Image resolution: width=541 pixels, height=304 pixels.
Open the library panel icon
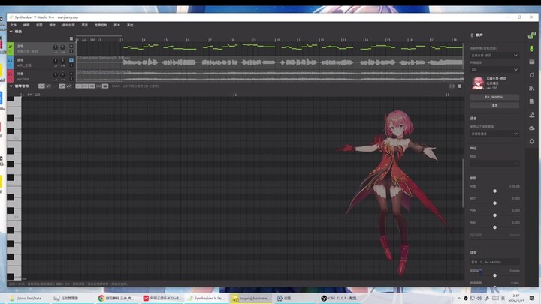[532, 89]
